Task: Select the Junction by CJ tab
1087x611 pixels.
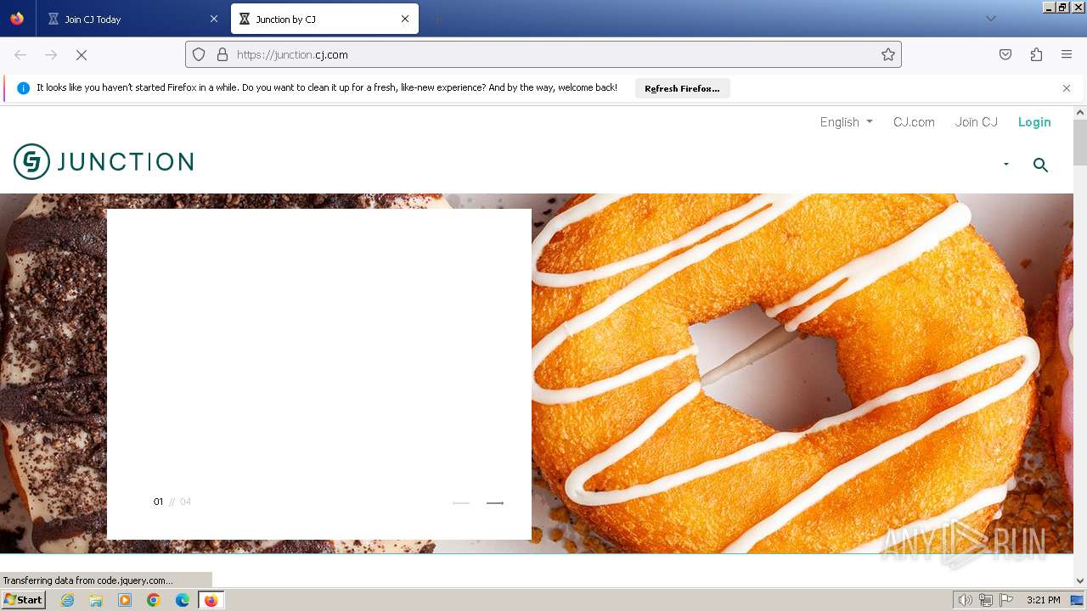Action: click(x=324, y=19)
